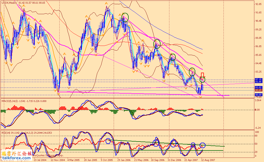Click the blue RSI circle above 12 Aug 2007
The image size is (264, 162).
tap(203, 145)
